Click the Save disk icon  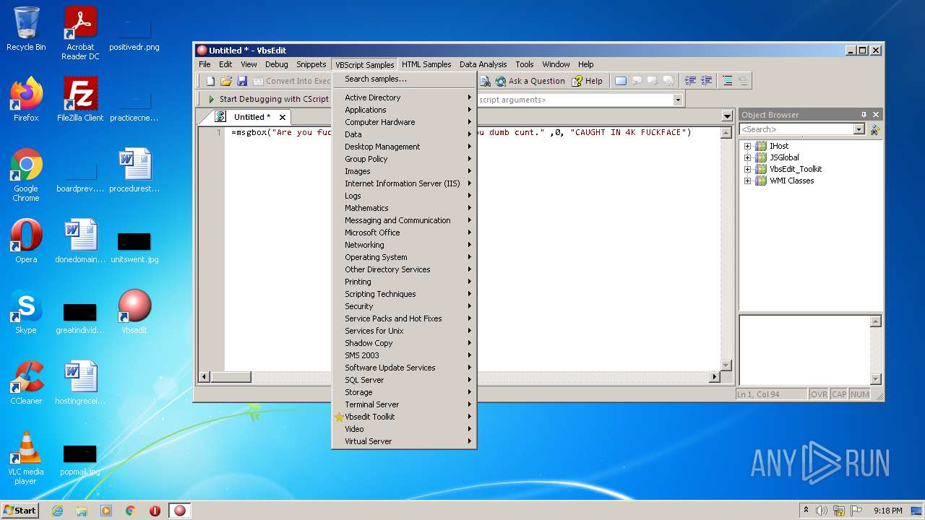(x=242, y=81)
